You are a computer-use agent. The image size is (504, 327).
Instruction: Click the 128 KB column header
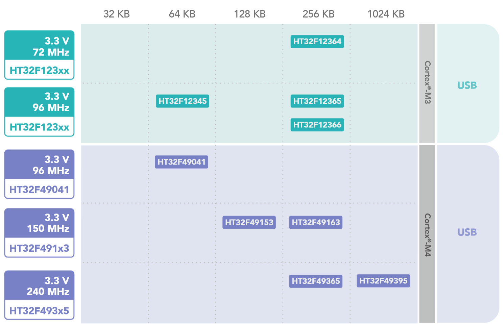pos(250,14)
